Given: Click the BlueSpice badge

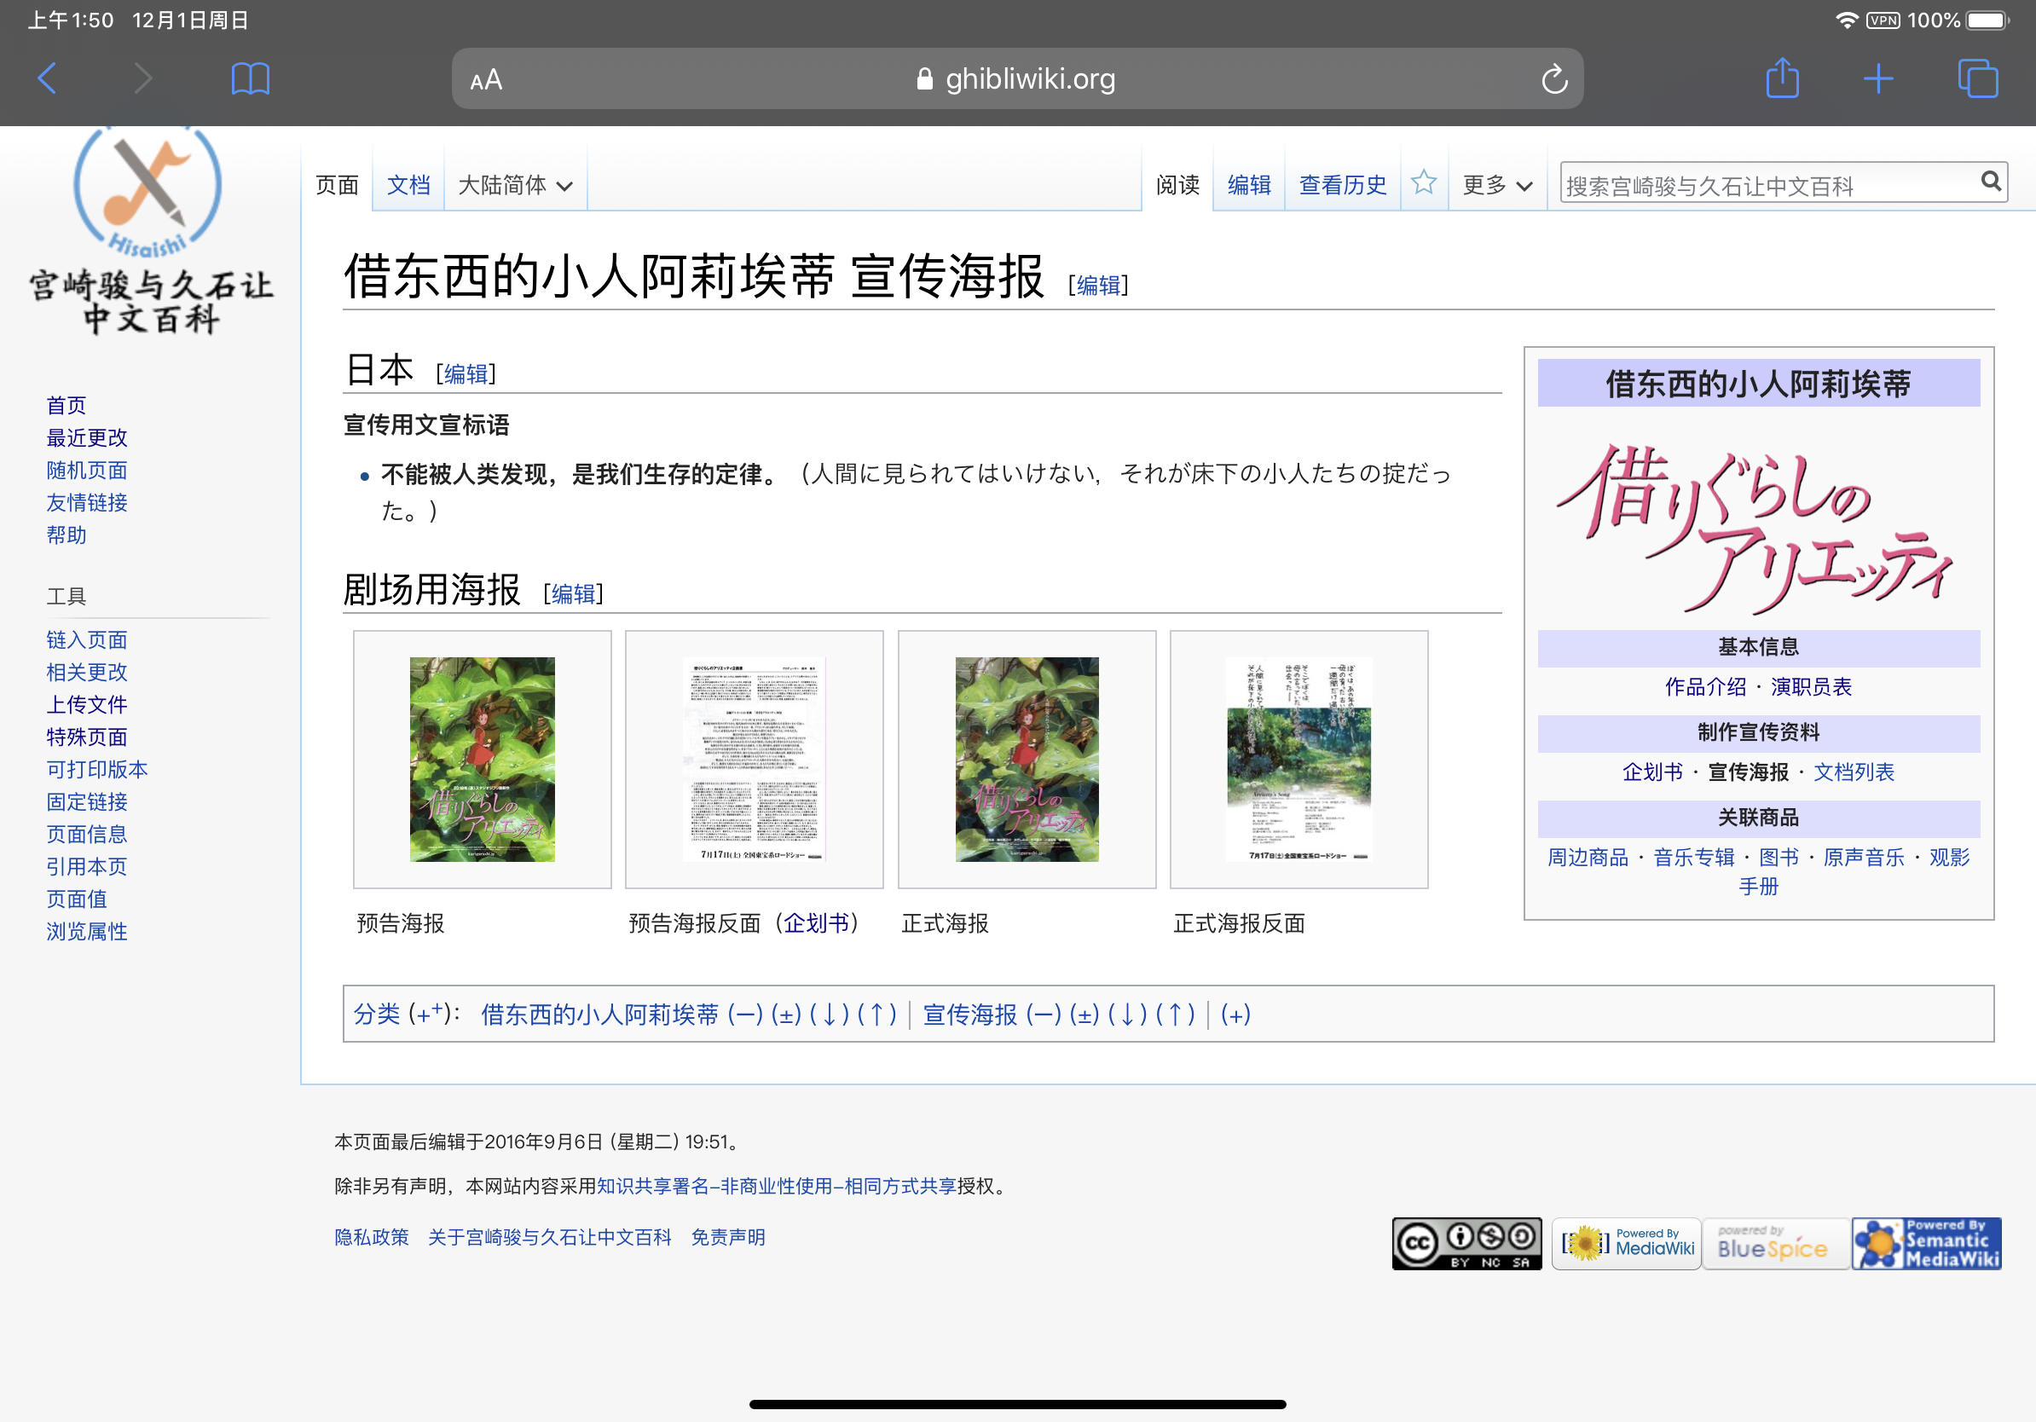Looking at the screenshot, I should (1775, 1243).
